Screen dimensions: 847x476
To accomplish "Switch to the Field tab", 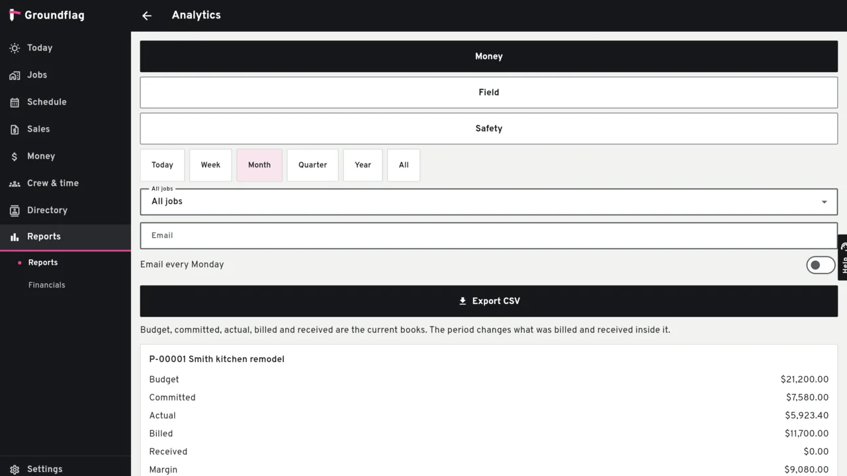I will coord(488,93).
